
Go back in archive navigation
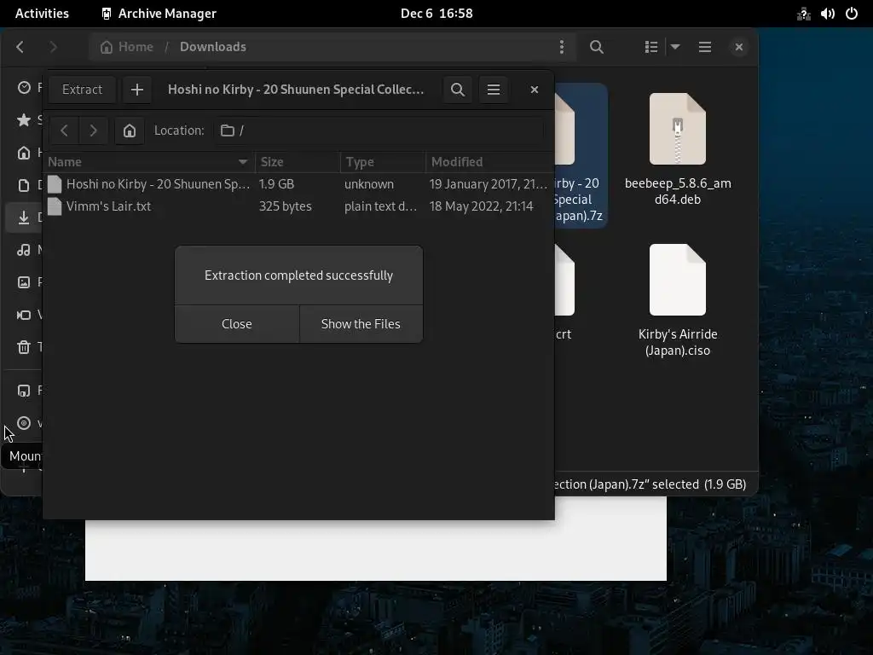pyautogui.click(x=64, y=130)
